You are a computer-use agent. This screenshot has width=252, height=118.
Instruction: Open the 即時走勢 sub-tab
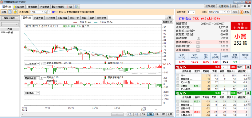coord(102,18)
